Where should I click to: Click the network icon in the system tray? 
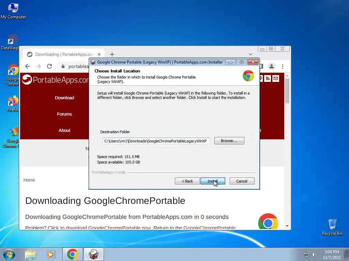coord(306,255)
